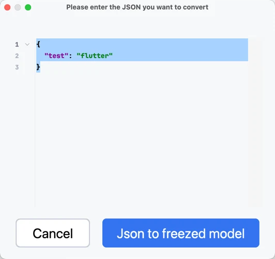Screen dimensions: 275x259
Task: Place cursor in highlighted space after opening brace
Action: [144, 44]
